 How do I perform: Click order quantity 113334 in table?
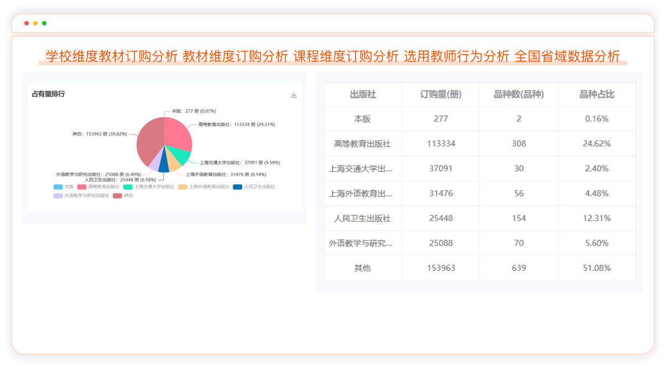pos(441,144)
